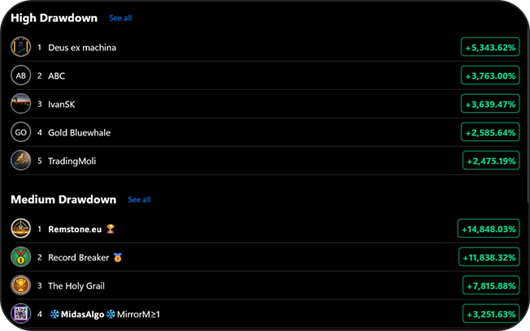
Task: Open MidasAlgo QR-style avatar
Action: (x=20, y=314)
